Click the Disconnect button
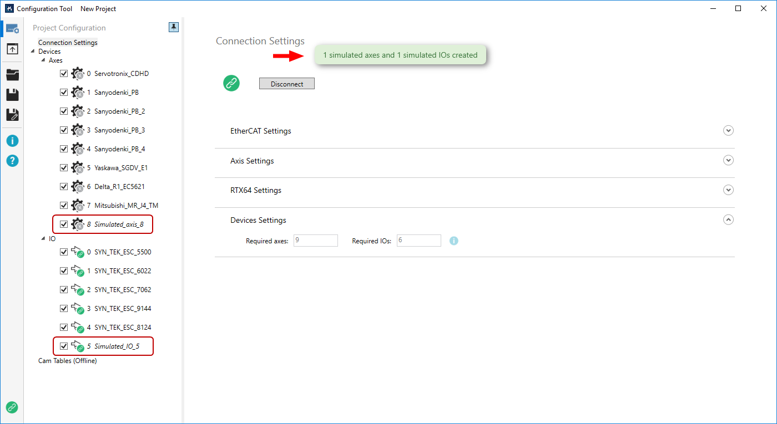Screen dimensions: 777x424 287,84
